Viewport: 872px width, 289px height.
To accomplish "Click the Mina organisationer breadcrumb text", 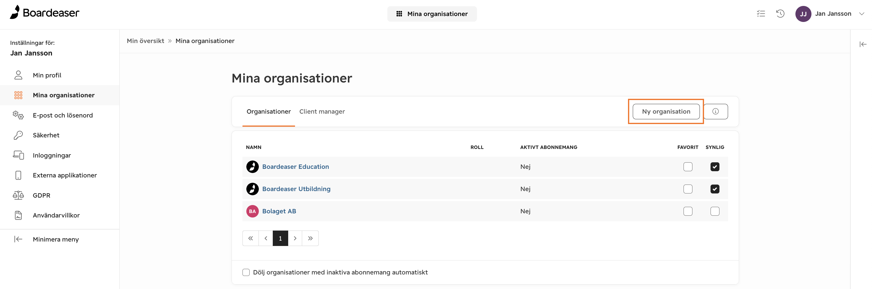I will [205, 41].
